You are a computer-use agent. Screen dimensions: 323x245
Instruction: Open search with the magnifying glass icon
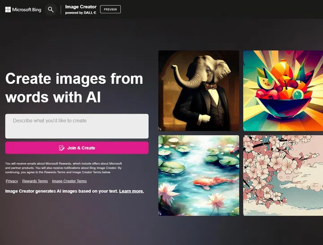pyautogui.click(x=51, y=9)
